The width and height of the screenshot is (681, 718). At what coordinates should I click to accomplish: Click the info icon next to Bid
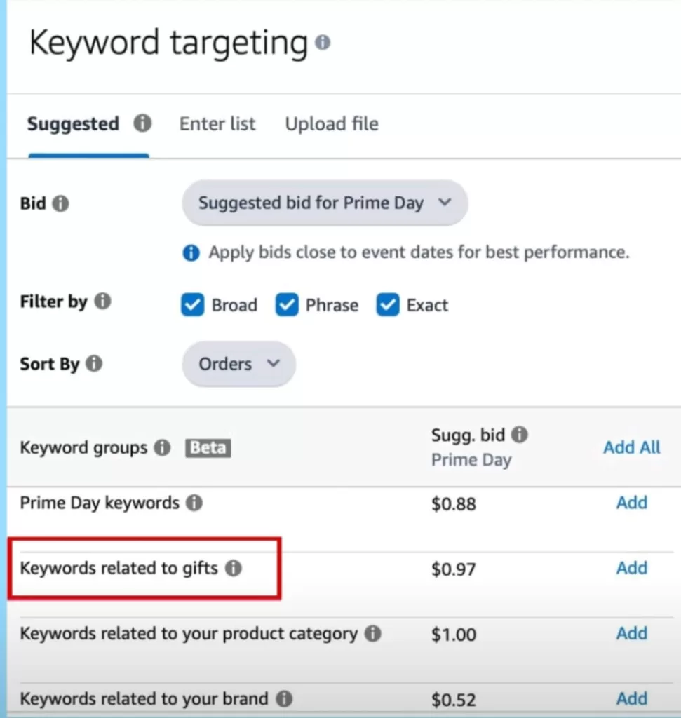61,204
